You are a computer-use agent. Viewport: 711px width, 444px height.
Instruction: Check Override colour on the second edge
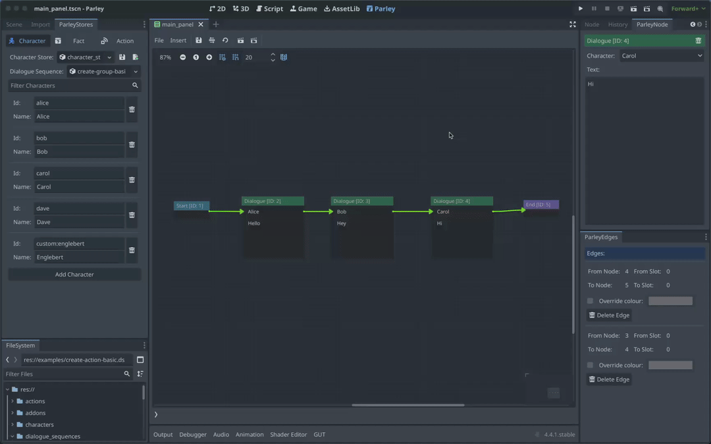click(590, 364)
